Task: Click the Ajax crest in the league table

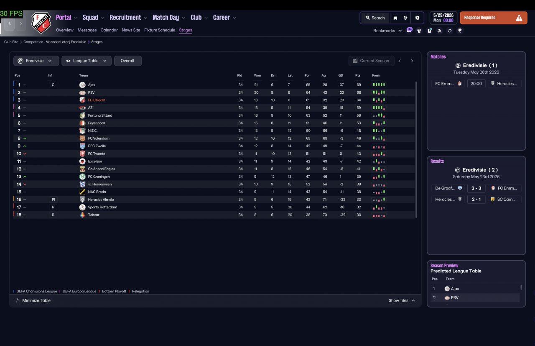Action: click(x=82, y=85)
